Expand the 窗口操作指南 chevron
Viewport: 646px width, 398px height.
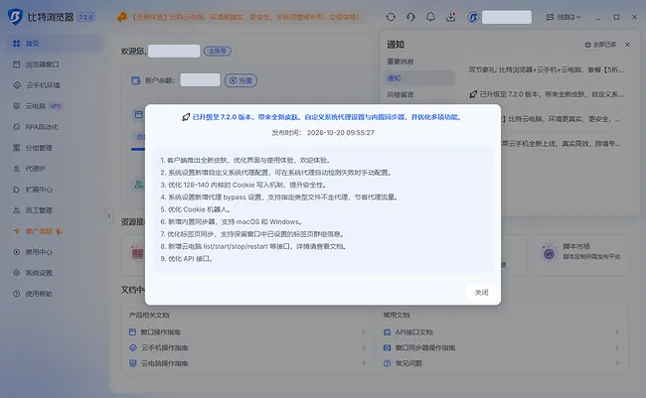pos(364,332)
